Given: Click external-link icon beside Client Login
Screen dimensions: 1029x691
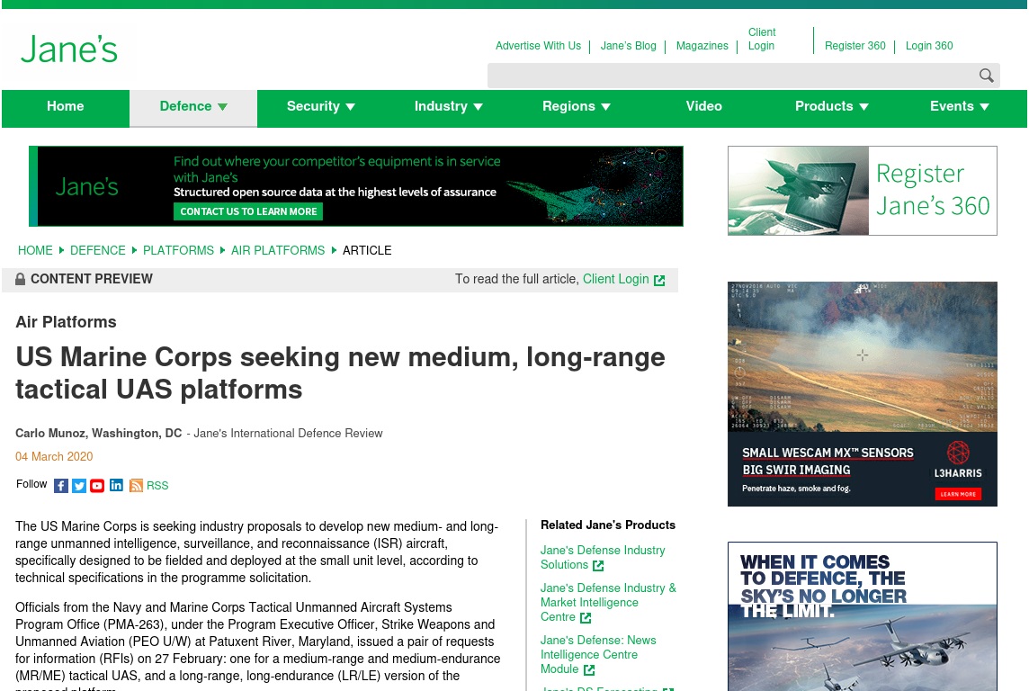Looking at the screenshot, I should pyautogui.click(x=659, y=280).
